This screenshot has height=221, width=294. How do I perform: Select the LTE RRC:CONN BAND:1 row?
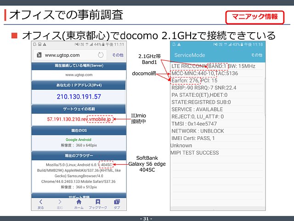[x=217, y=66]
